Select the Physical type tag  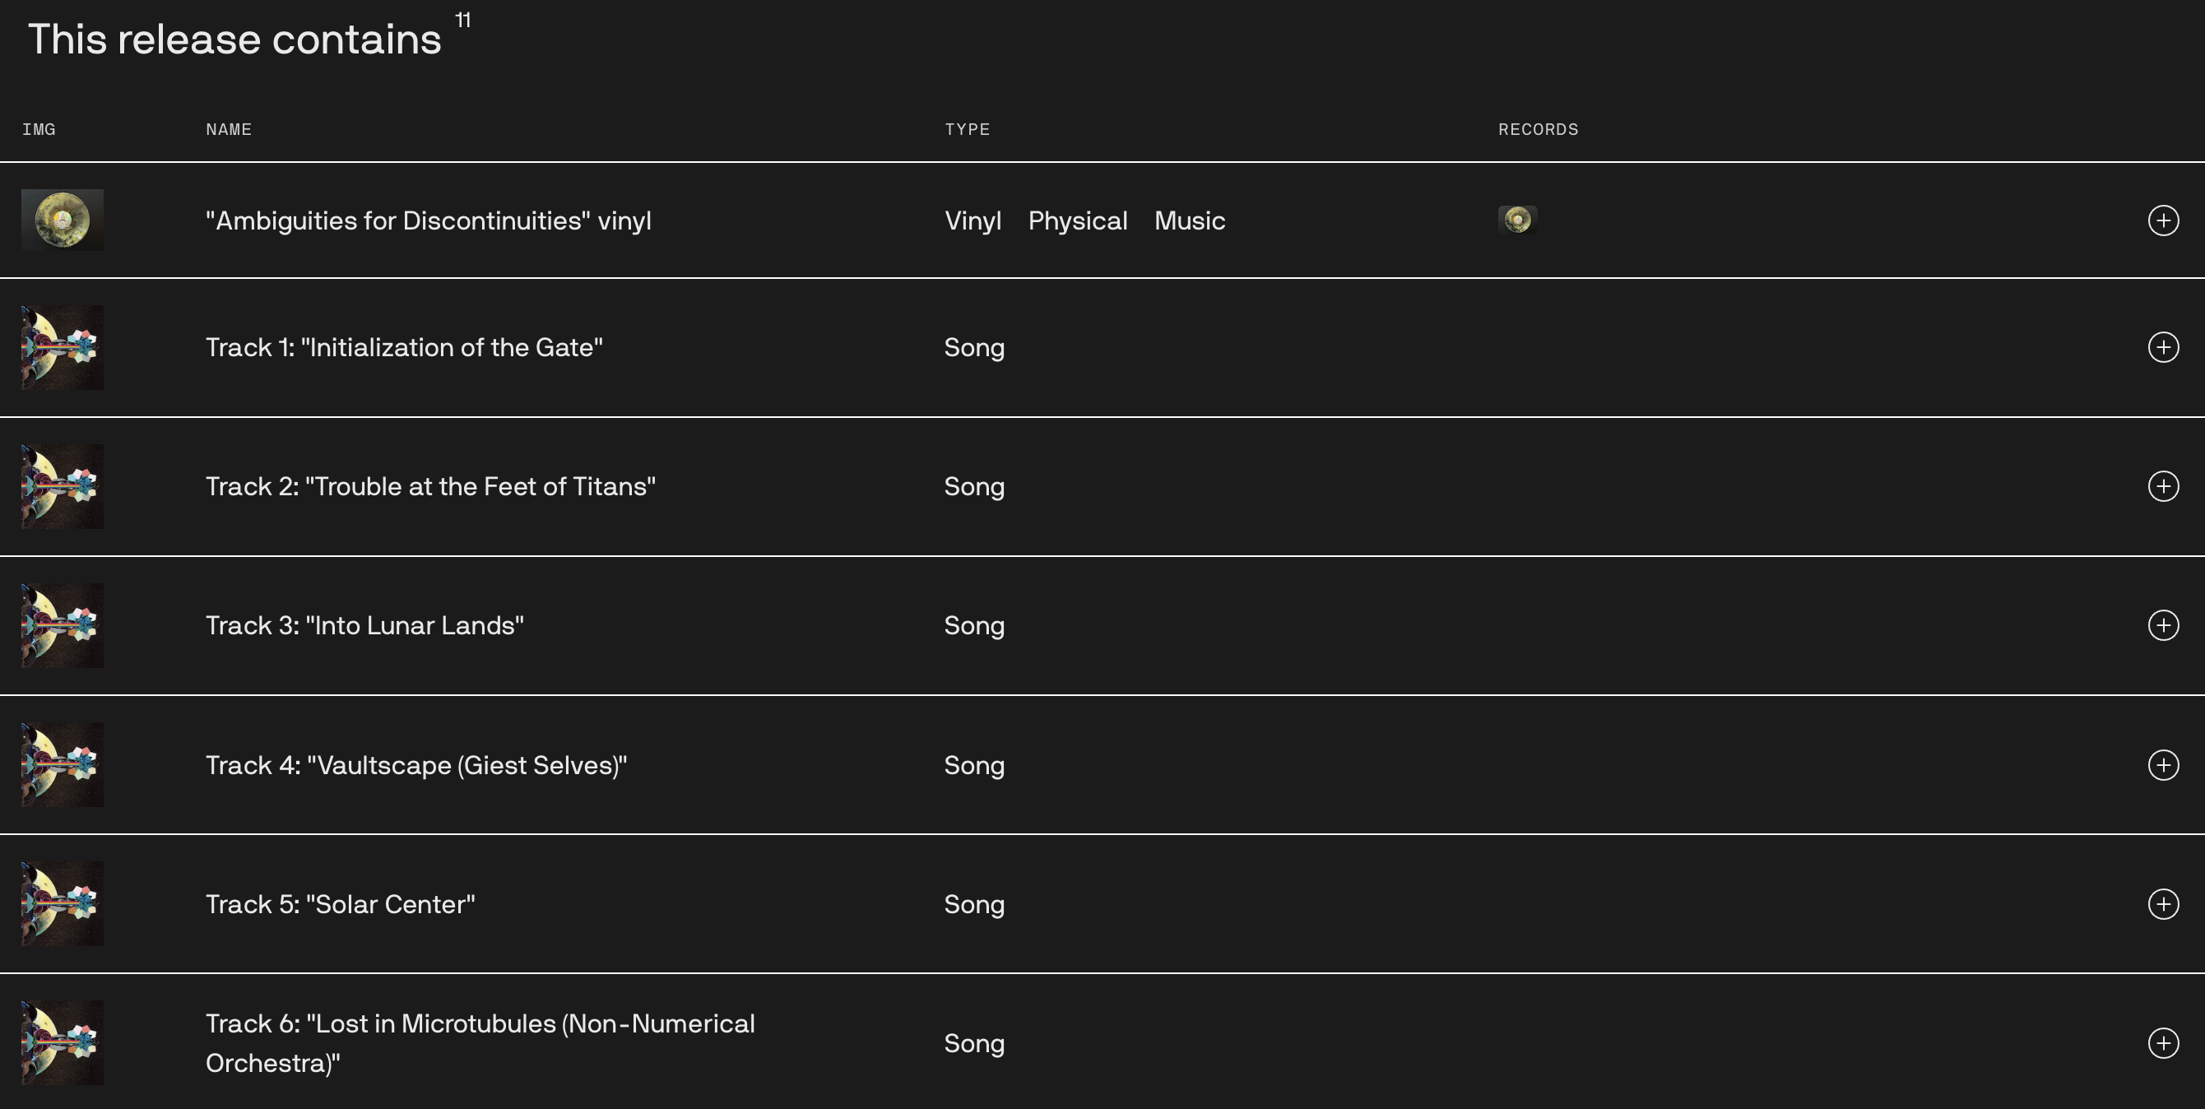[1077, 220]
